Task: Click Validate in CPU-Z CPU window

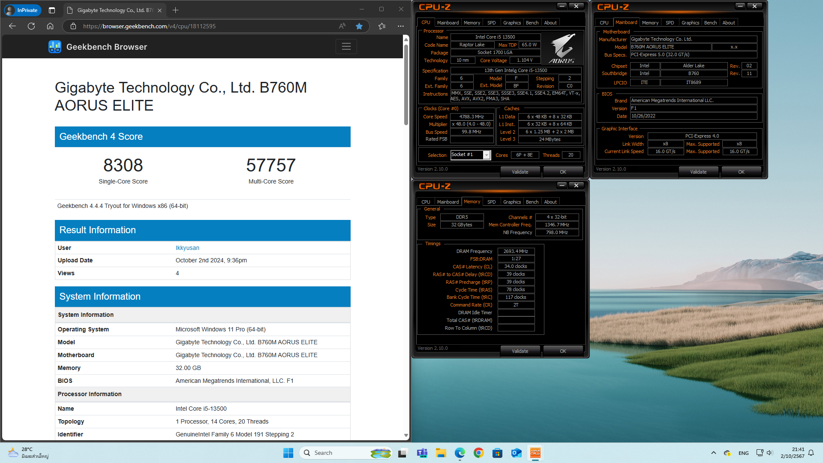Action: 520,172
